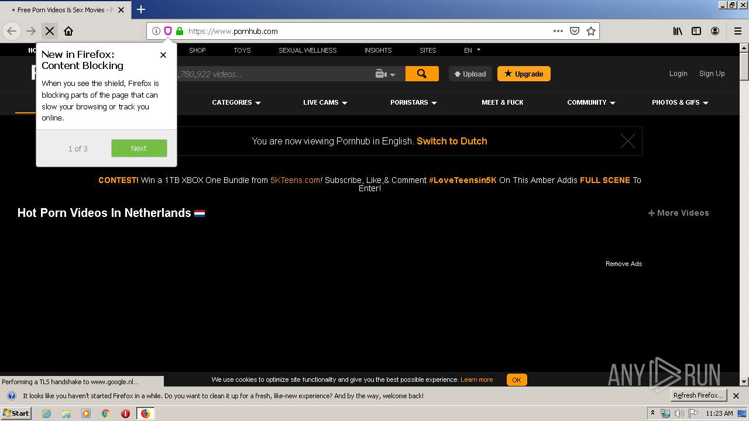This screenshot has height=421, width=749.
Task: Bookmark this page with the star
Action: click(x=591, y=31)
